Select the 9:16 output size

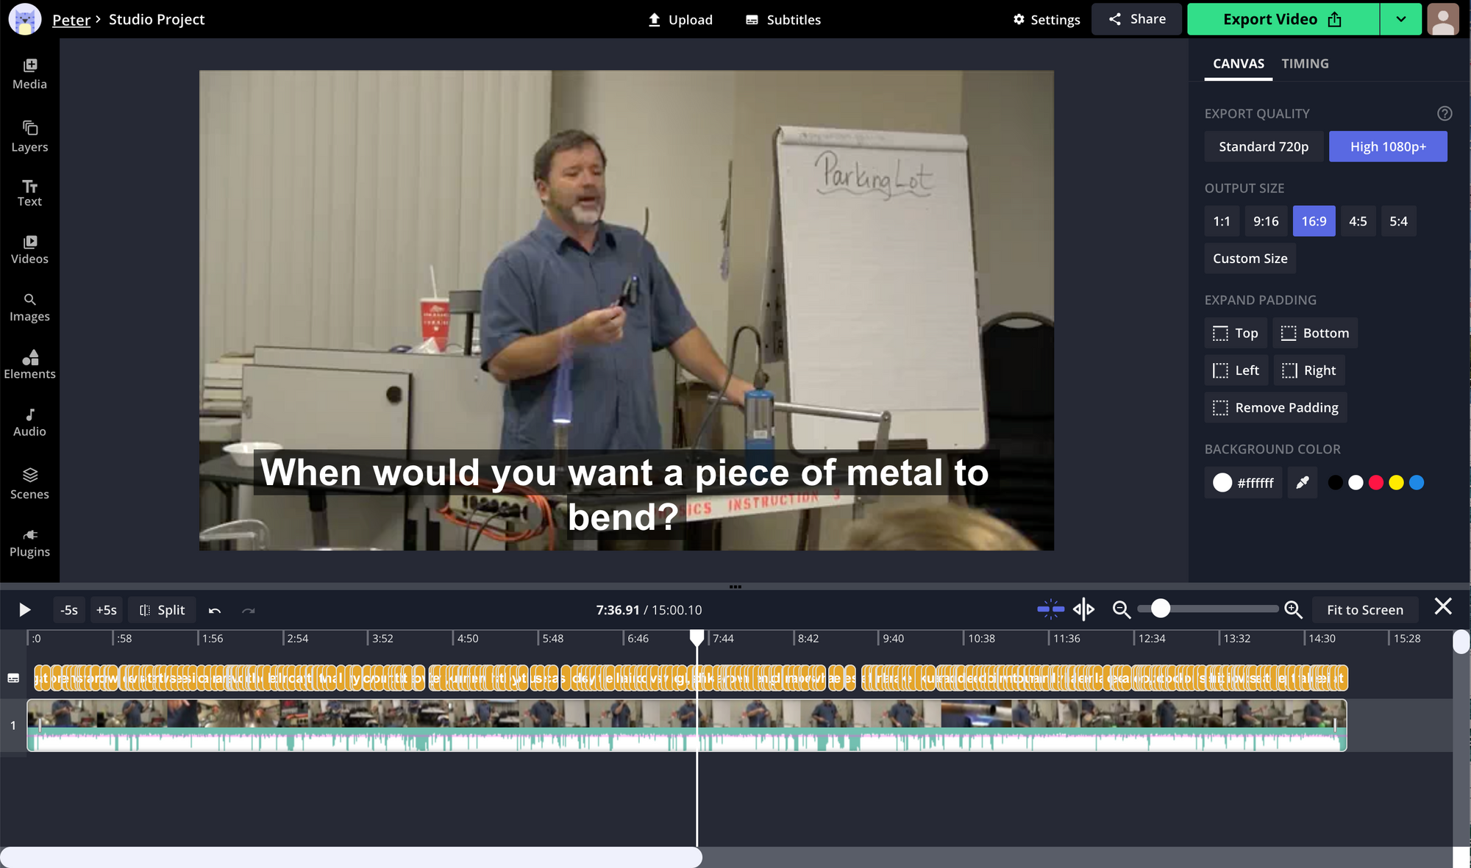(x=1266, y=221)
